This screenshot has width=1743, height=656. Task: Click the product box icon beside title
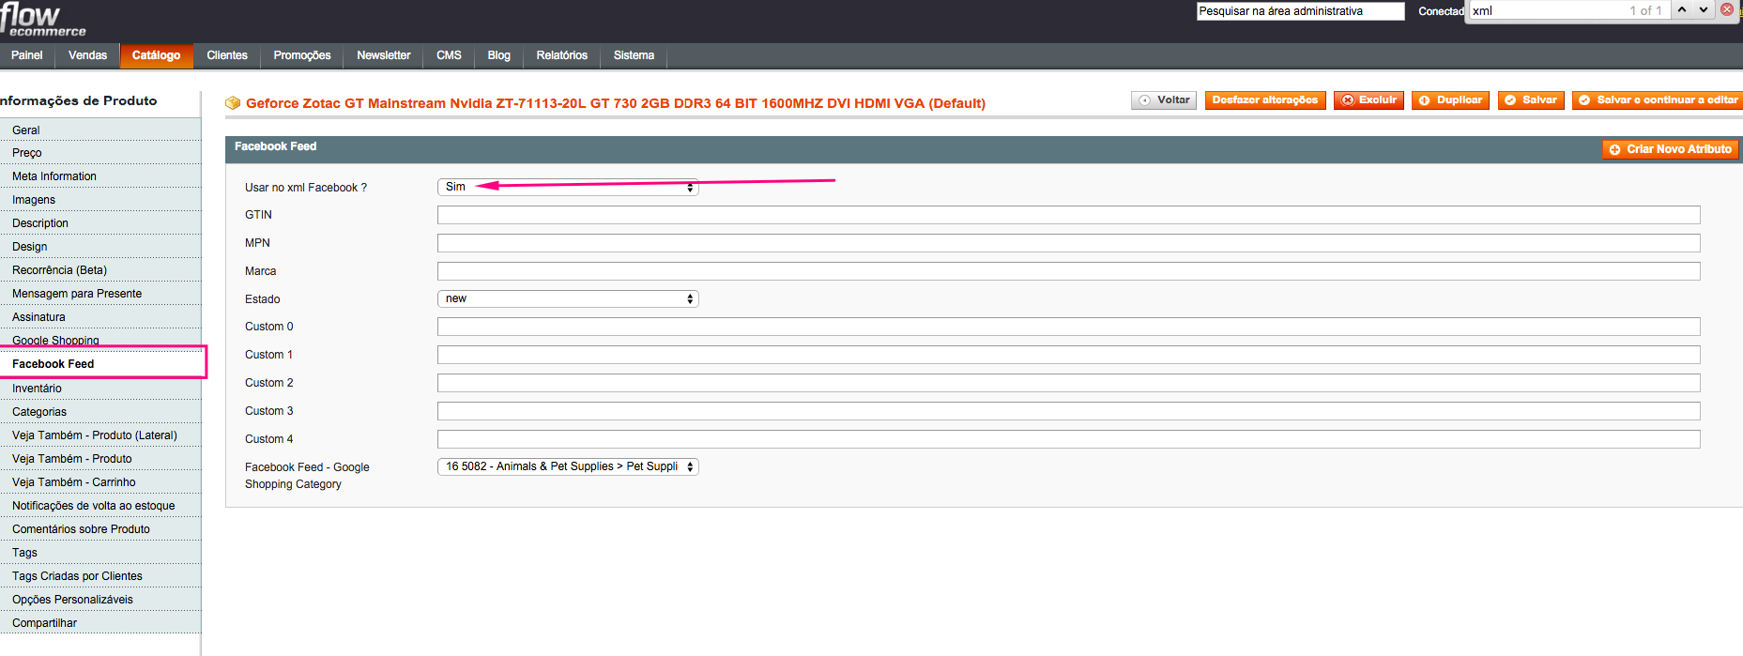pos(233,103)
